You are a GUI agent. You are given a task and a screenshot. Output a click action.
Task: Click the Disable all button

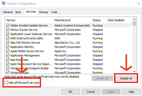[126, 78]
